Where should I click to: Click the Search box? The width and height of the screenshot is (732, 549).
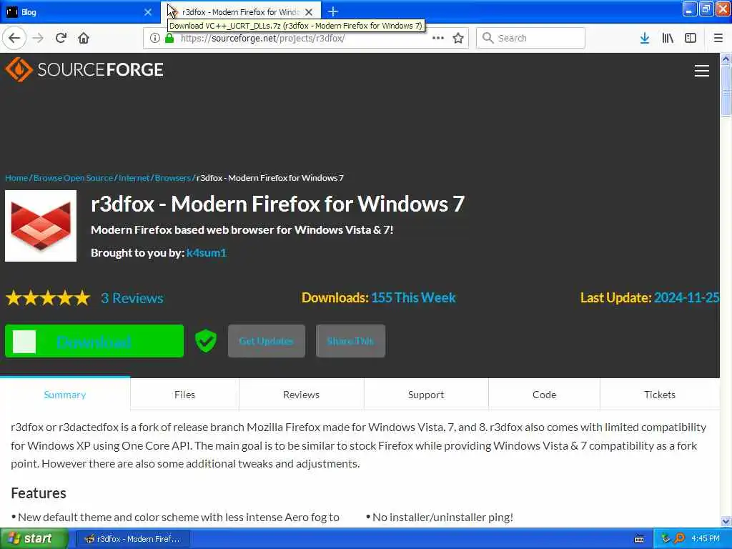530,38
